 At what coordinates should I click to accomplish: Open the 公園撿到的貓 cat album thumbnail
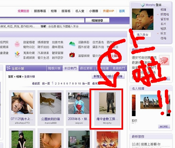(51, 103)
